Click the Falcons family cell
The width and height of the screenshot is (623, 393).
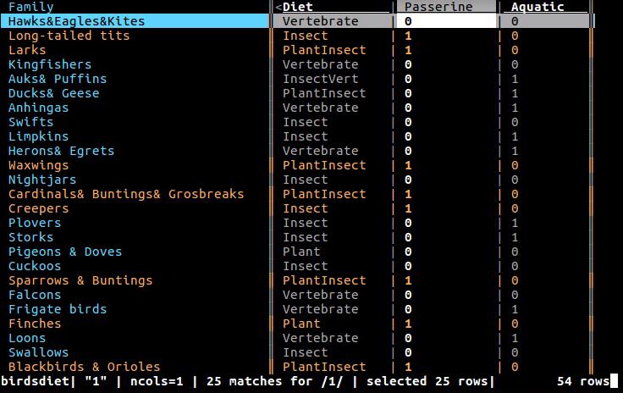click(35, 295)
